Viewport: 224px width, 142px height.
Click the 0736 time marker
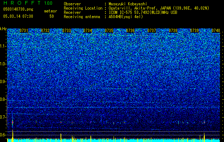tap(130, 31)
